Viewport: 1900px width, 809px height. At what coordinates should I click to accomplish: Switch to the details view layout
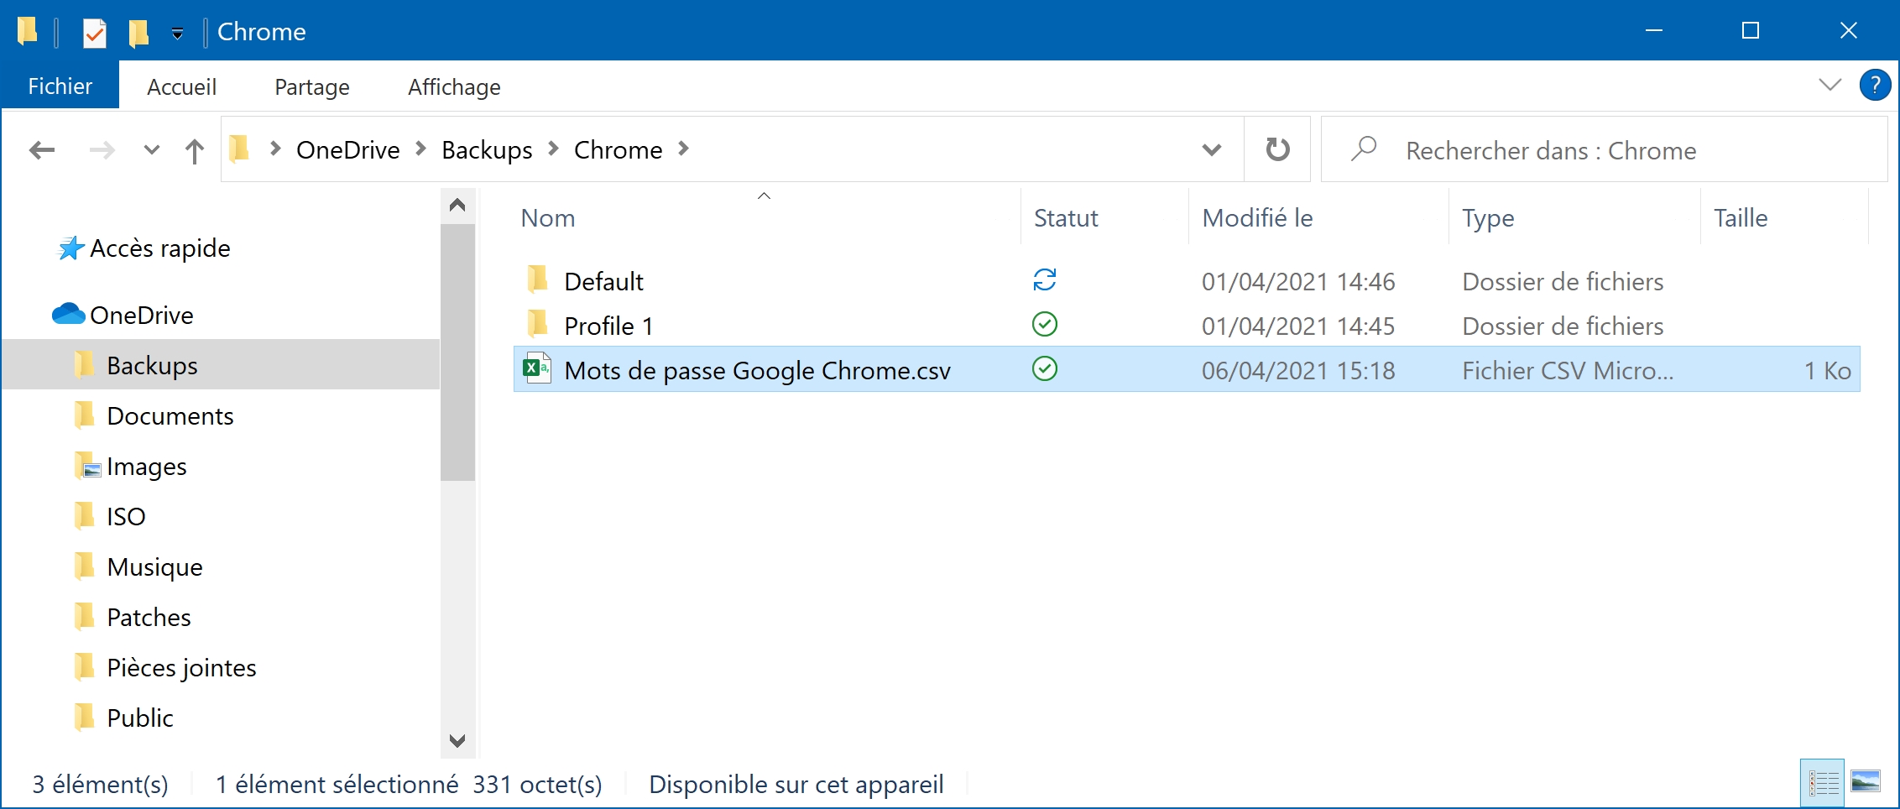(x=1822, y=783)
